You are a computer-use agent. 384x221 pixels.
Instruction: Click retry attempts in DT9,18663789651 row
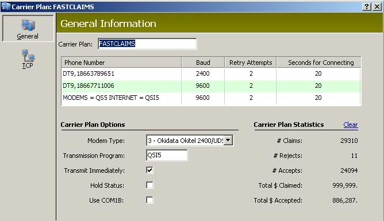coord(251,73)
